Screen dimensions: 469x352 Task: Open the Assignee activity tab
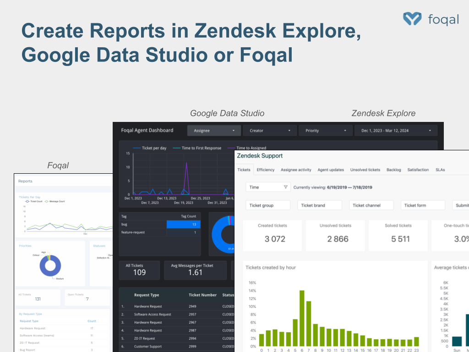click(296, 170)
